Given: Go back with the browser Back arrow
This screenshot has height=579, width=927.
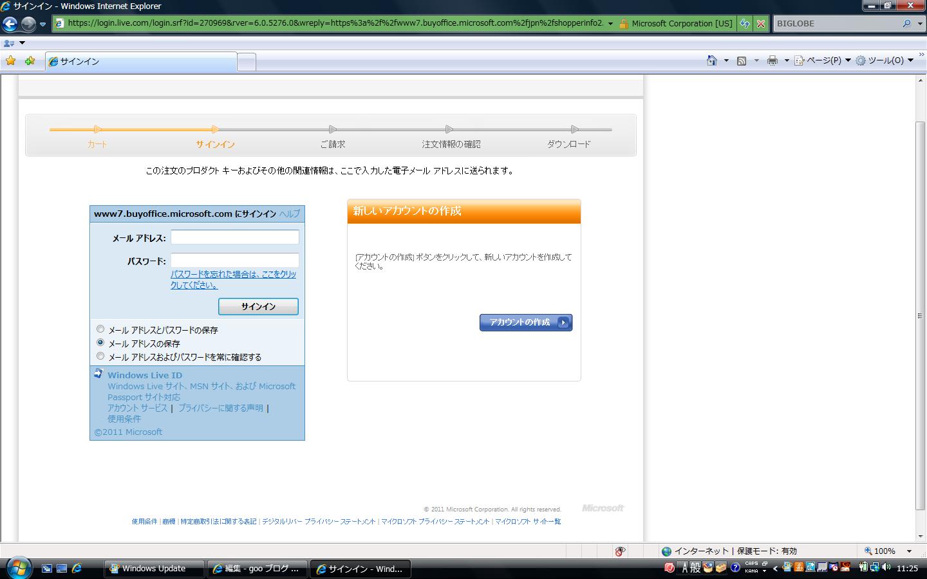Looking at the screenshot, I should 10,24.
